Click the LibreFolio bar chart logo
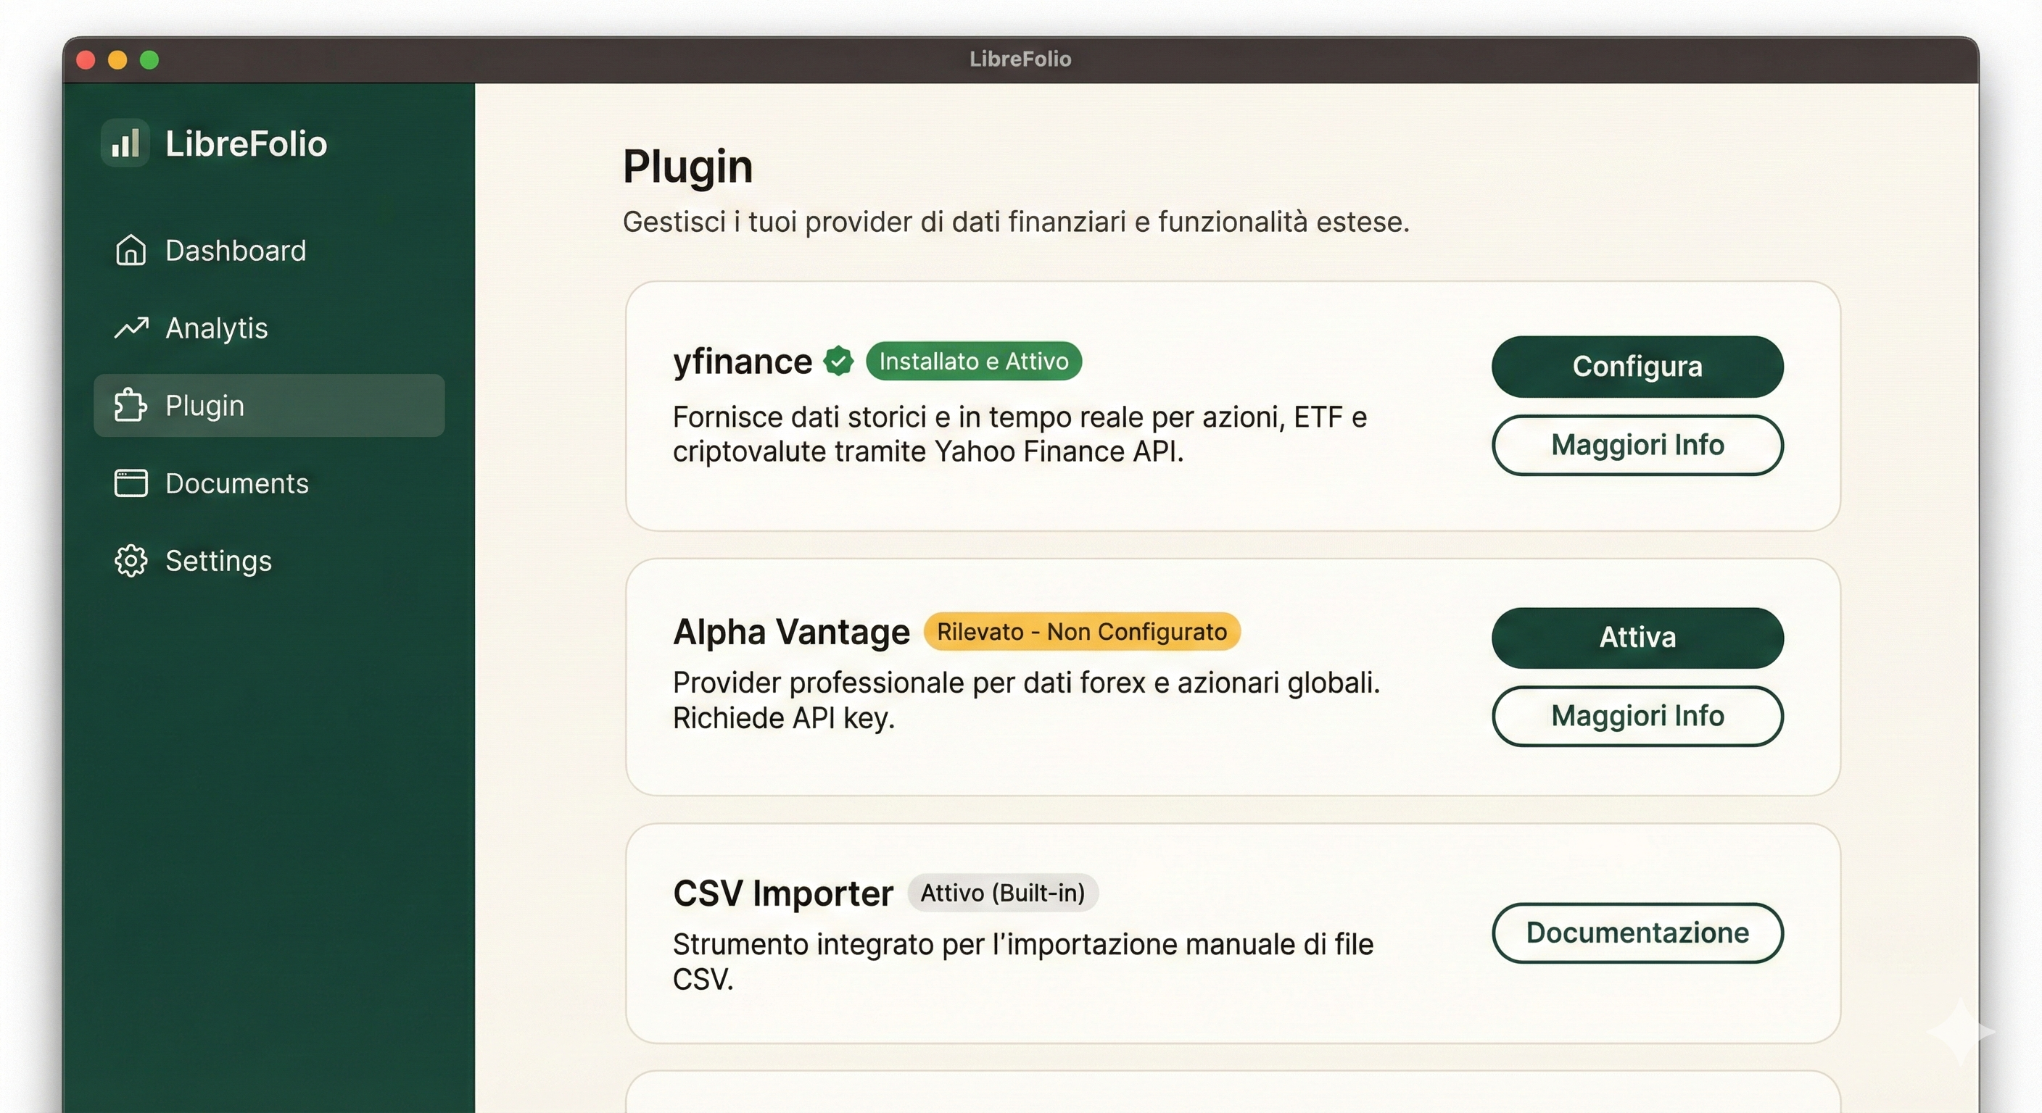 [x=125, y=143]
